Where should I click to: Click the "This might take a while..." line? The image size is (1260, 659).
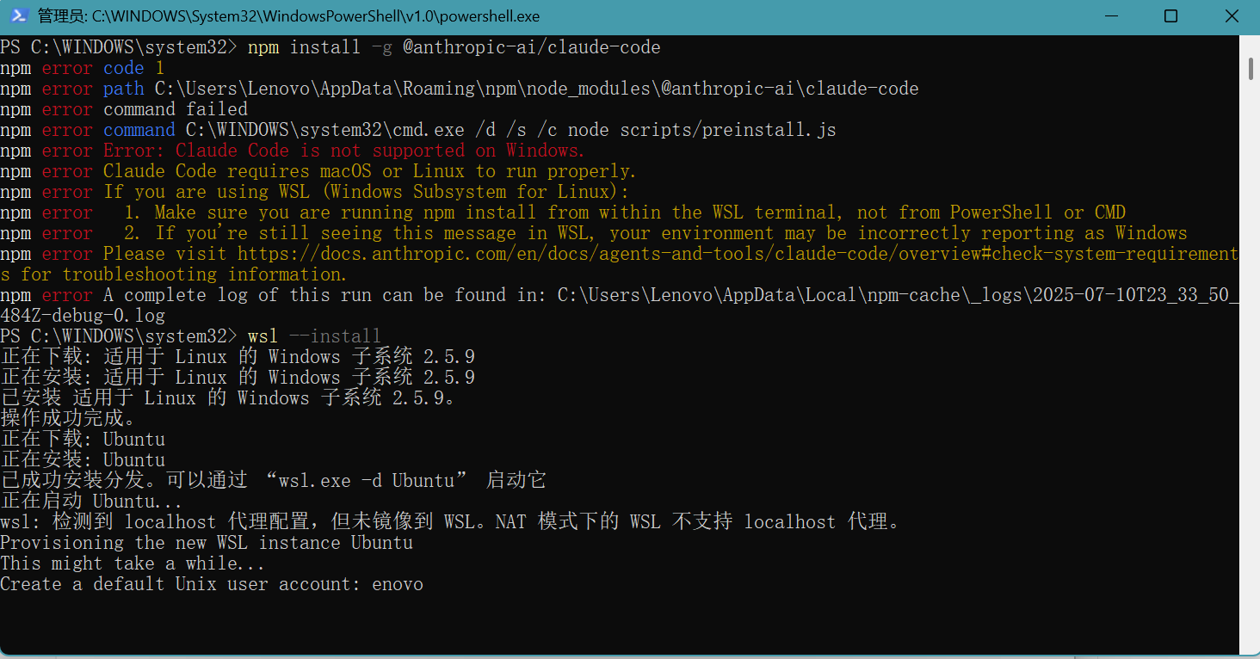133,564
